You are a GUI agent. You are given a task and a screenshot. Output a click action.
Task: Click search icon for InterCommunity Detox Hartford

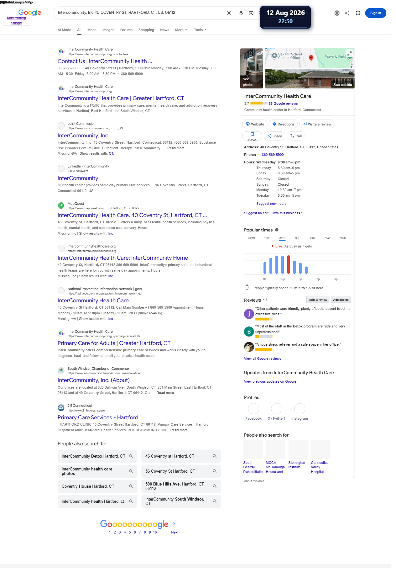(131, 456)
